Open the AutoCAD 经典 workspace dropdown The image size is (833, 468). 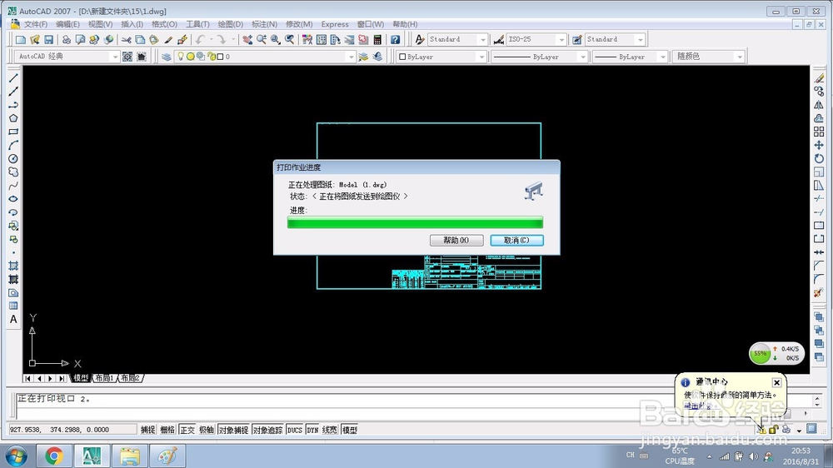click(114, 57)
